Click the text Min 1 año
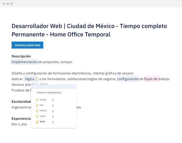The image size is (182, 143). [19, 124]
